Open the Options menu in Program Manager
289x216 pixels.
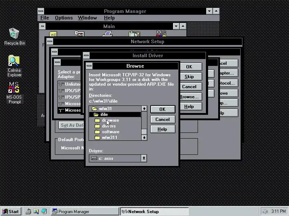tap(64, 18)
